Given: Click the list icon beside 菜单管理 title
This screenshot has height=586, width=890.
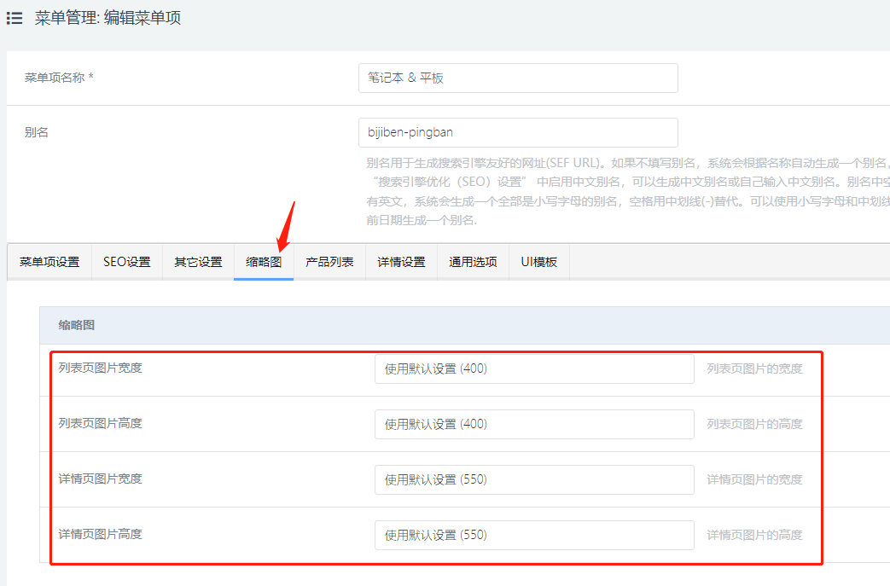Looking at the screenshot, I should coord(15,18).
